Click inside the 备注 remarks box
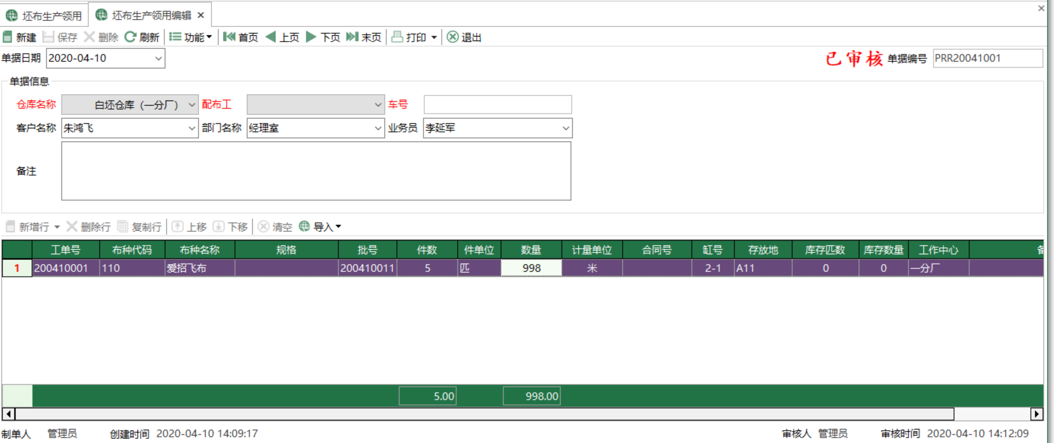This screenshot has height=443, width=1054. pos(316,171)
